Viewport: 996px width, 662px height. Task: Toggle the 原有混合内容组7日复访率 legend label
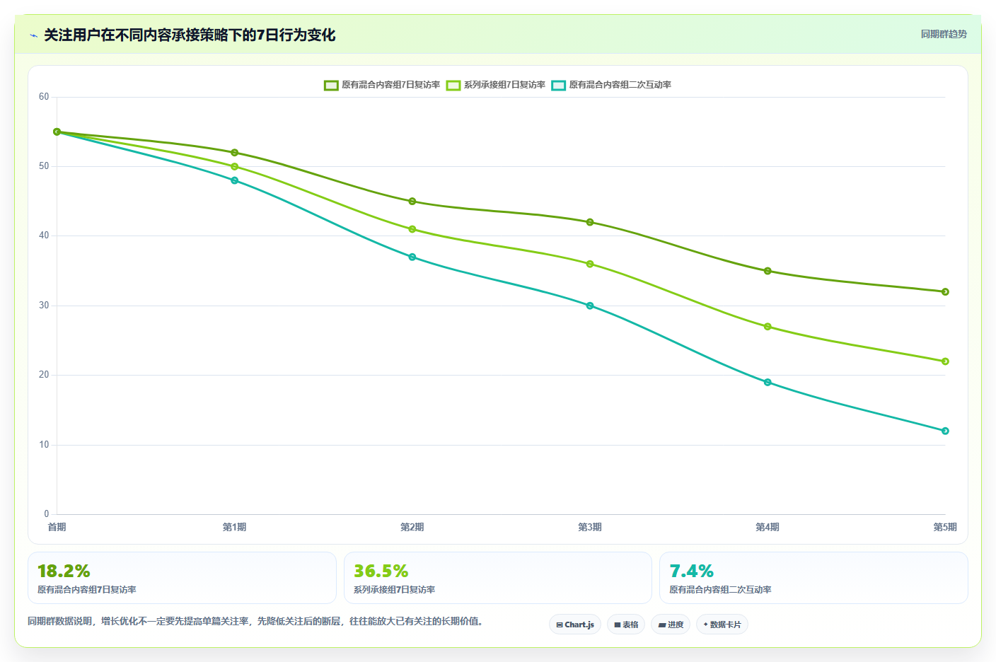click(390, 85)
